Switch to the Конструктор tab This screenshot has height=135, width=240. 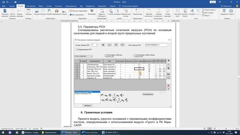coord(31,6)
